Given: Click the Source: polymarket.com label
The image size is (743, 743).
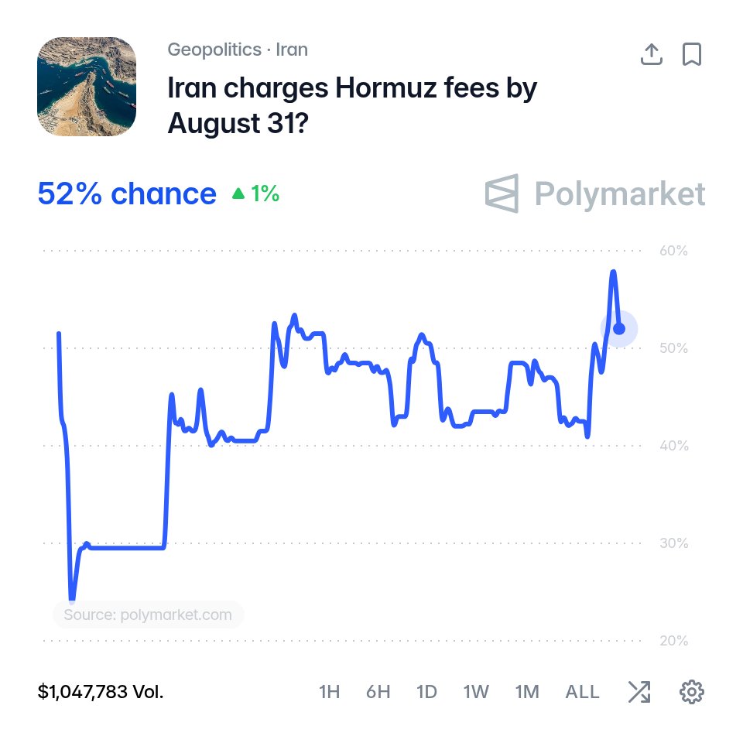Looking at the screenshot, I should coord(148,615).
